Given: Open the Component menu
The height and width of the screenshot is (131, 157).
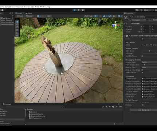Looking at the screenshot, I should tap(19, 7).
